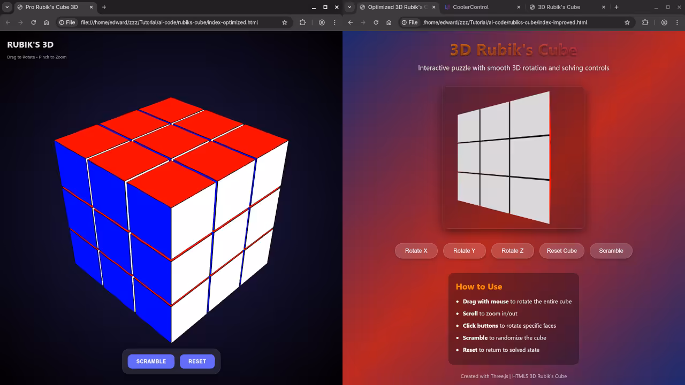
Task: Click the Scramble button in right window
Action: tap(611, 251)
